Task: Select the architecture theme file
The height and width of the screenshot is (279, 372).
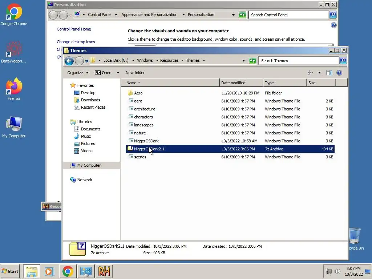Action: tap(230, 109)
